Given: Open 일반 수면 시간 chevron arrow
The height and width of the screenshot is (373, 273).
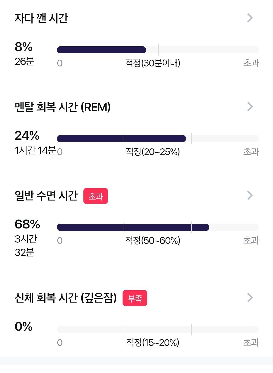Looking at the screenshot, I should pyautogui.click(x=250, y=195).
